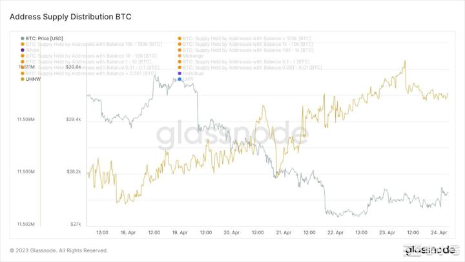Toggle the BTC: Price [USD] legend entry

click(x=46, y=38)
